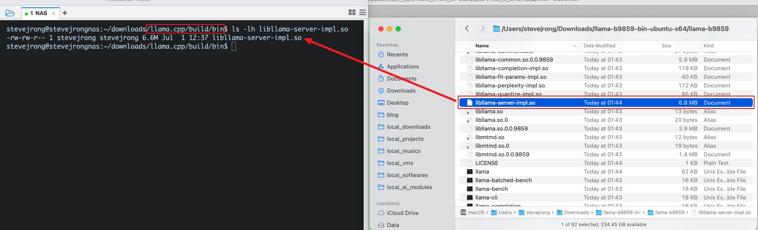Click libllama-server-impl.so in the path bar

[x=721, y=212]
